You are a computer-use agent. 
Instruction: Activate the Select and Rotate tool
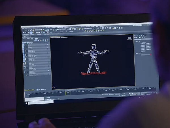pyautogui.click(x=53, y=30)
